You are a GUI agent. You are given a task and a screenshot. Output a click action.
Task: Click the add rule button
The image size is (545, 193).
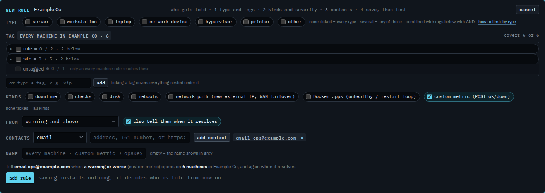[x=20, y=178]
